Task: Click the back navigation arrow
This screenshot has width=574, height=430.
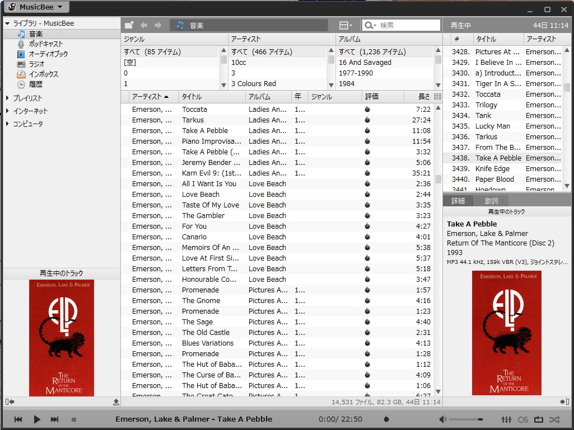Action: (x=144, y=25)
